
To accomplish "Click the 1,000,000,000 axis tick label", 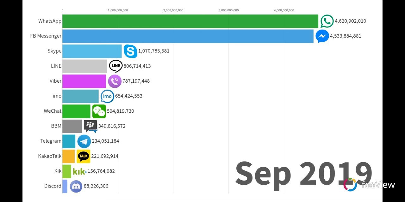I will click(118, 10).
